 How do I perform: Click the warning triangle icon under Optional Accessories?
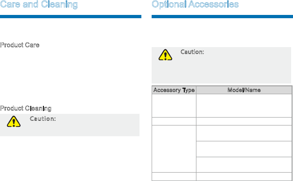[165, 55]
